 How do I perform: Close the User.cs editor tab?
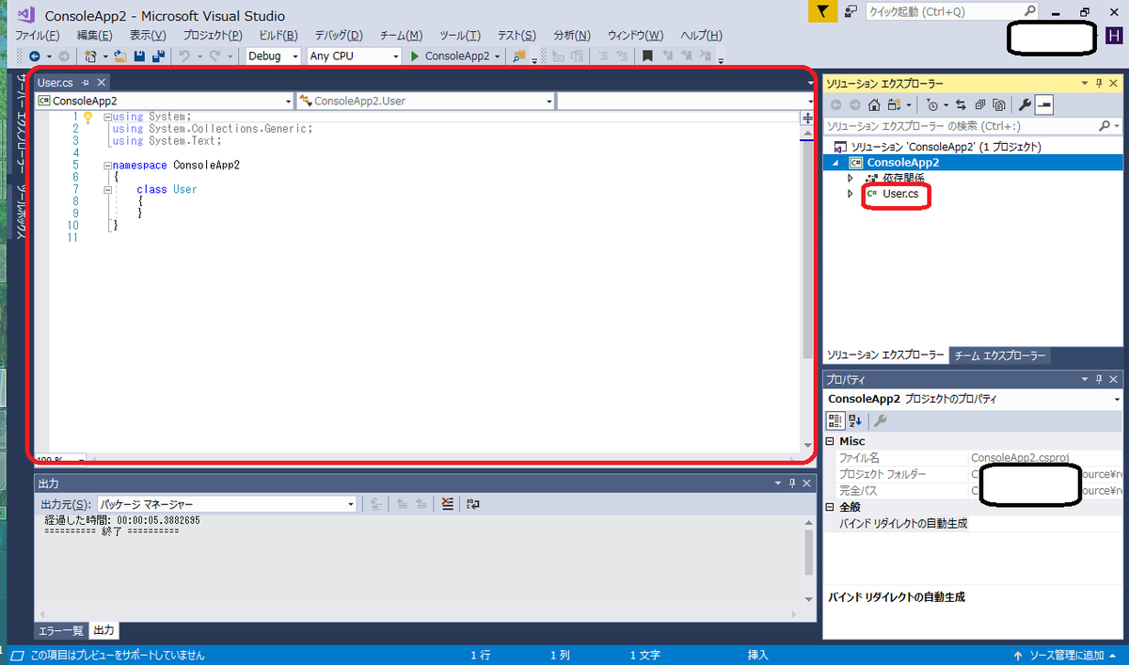coord(101,83)
